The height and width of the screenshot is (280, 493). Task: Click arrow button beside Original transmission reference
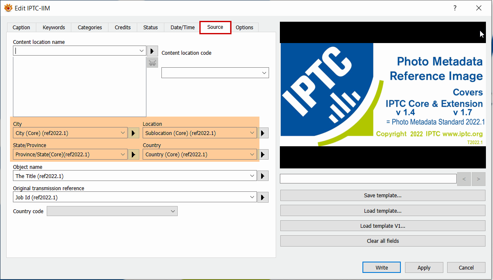[263, 197]
